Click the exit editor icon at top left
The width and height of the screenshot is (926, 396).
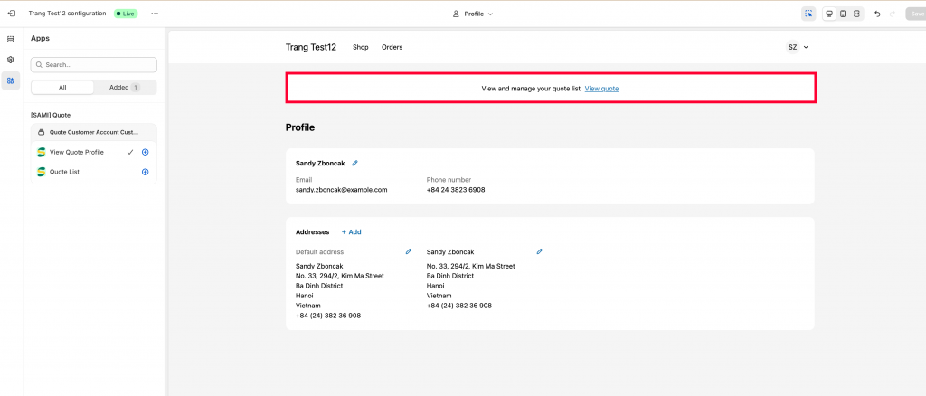[x=11, y=13]
